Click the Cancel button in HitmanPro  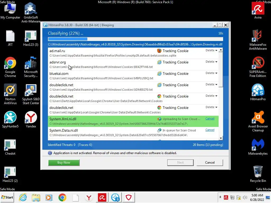coord(210,163)
